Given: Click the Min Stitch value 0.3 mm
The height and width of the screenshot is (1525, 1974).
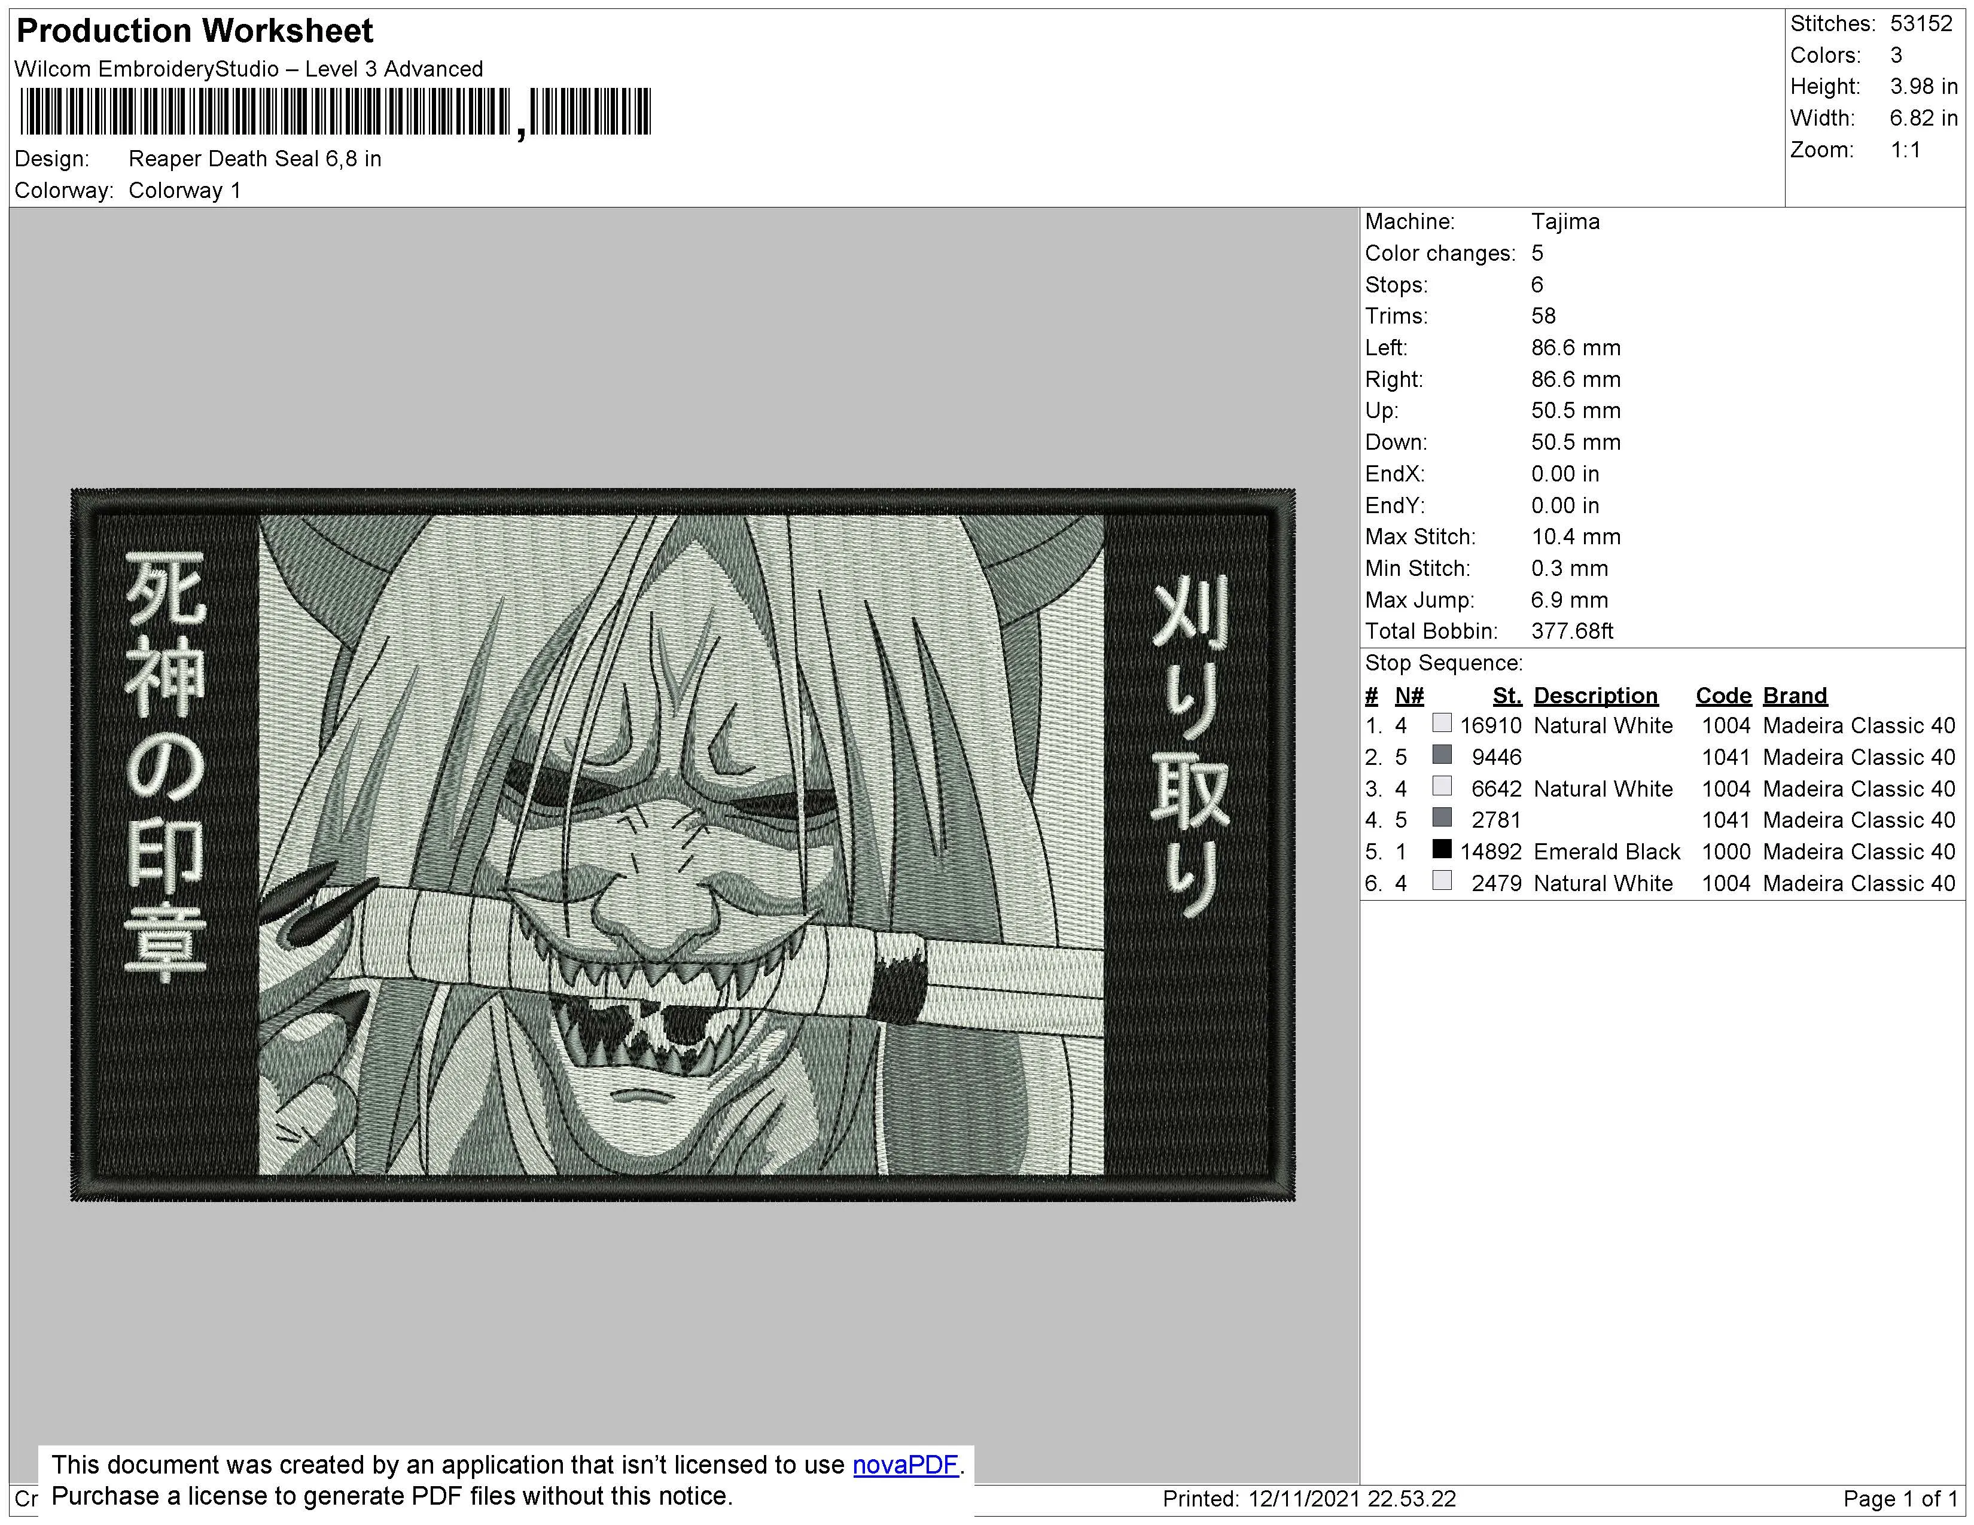Looking at the screenshot, I should point(1569,569).
